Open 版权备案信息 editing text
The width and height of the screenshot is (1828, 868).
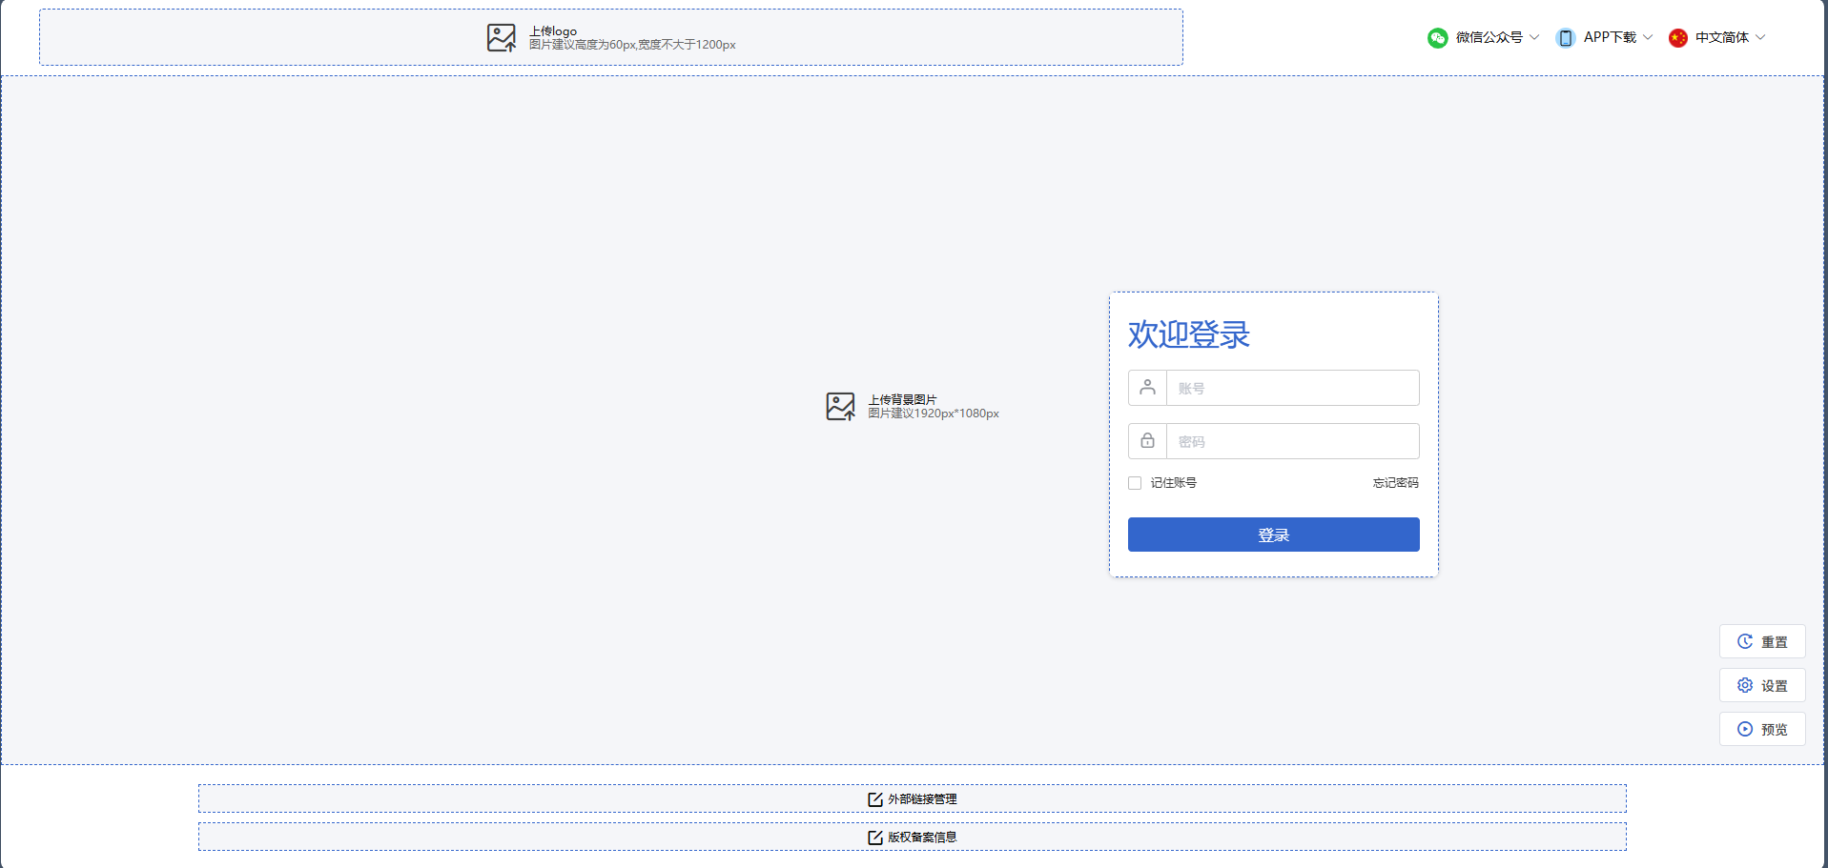tap(922, 838)
